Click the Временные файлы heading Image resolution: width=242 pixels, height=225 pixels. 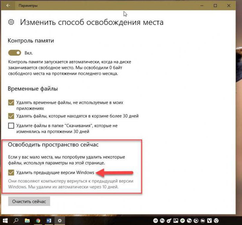coord(33,89)
